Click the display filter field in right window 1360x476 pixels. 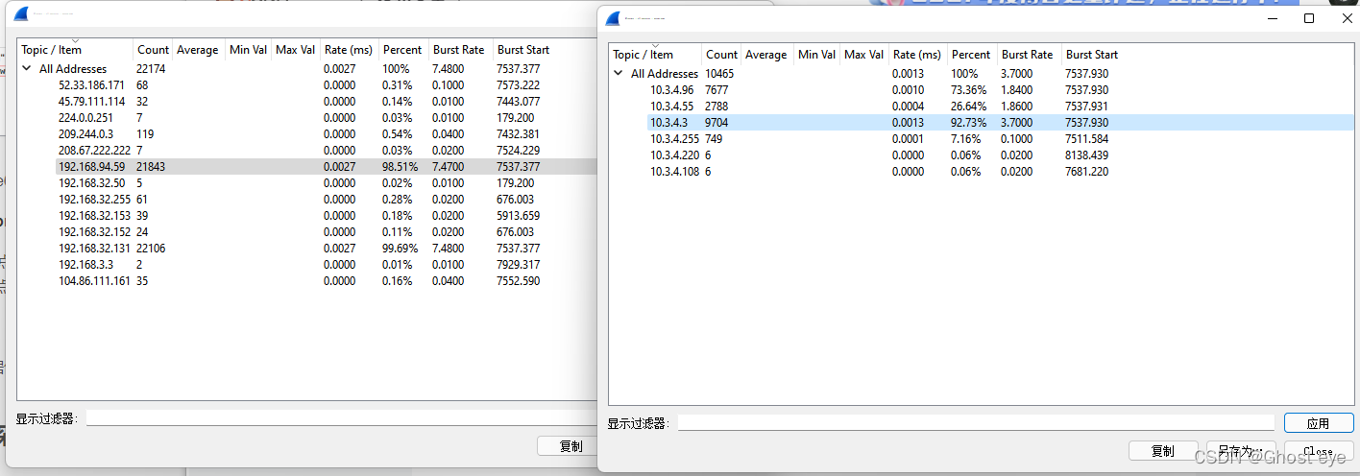tap(975, 423)
